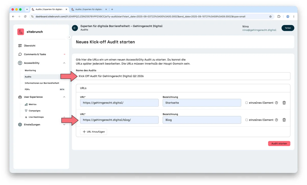The image size is (307, 185).
Task: Close the second Audits browser tab
Action: 106,9
